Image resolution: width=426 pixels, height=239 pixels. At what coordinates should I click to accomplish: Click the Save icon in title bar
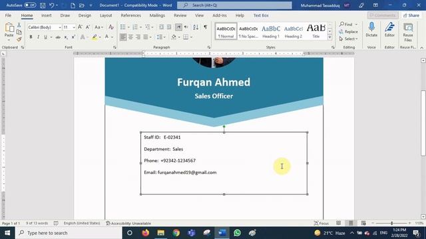click(x=43, y=5)
